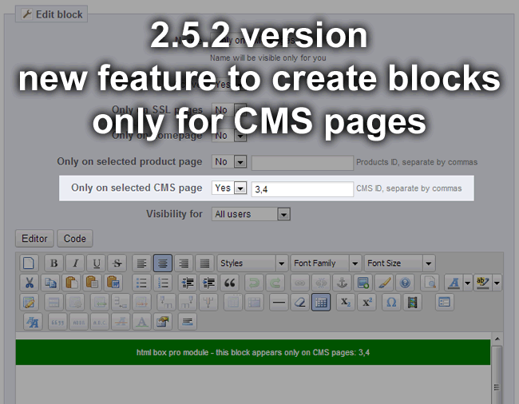Insert an anchor with the anchor icon
Viewport: 519px width, 404px height.
tap(342, 283)
